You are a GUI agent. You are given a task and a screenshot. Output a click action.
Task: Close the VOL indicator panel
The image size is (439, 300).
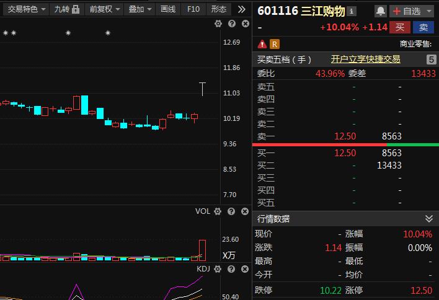[245, 211]
